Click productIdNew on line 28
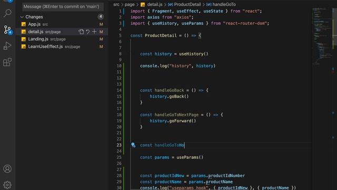 [170, 176]
